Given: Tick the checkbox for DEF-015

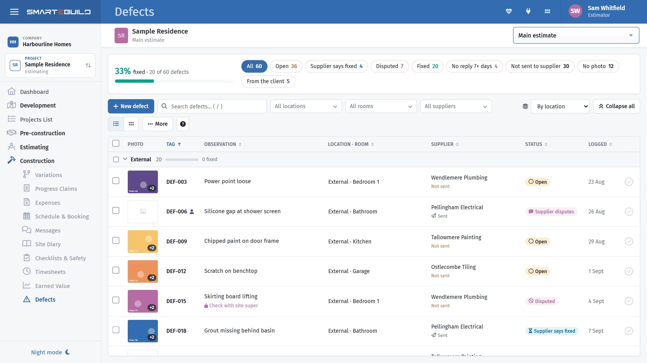Looking at the screenshot, I should point(116,300).
